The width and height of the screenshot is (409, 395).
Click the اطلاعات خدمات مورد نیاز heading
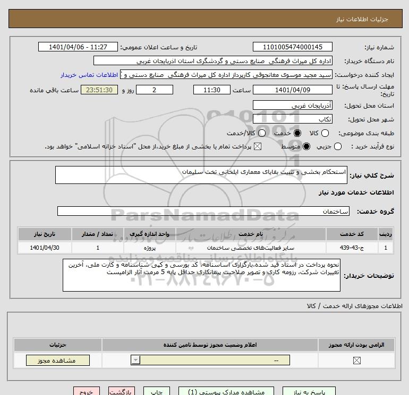pyautogui.click(x=356, y=192)
